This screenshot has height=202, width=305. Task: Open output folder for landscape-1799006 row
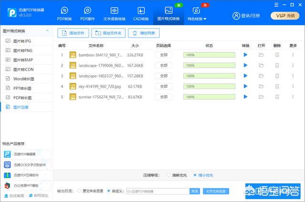click(x=261, y=65)
